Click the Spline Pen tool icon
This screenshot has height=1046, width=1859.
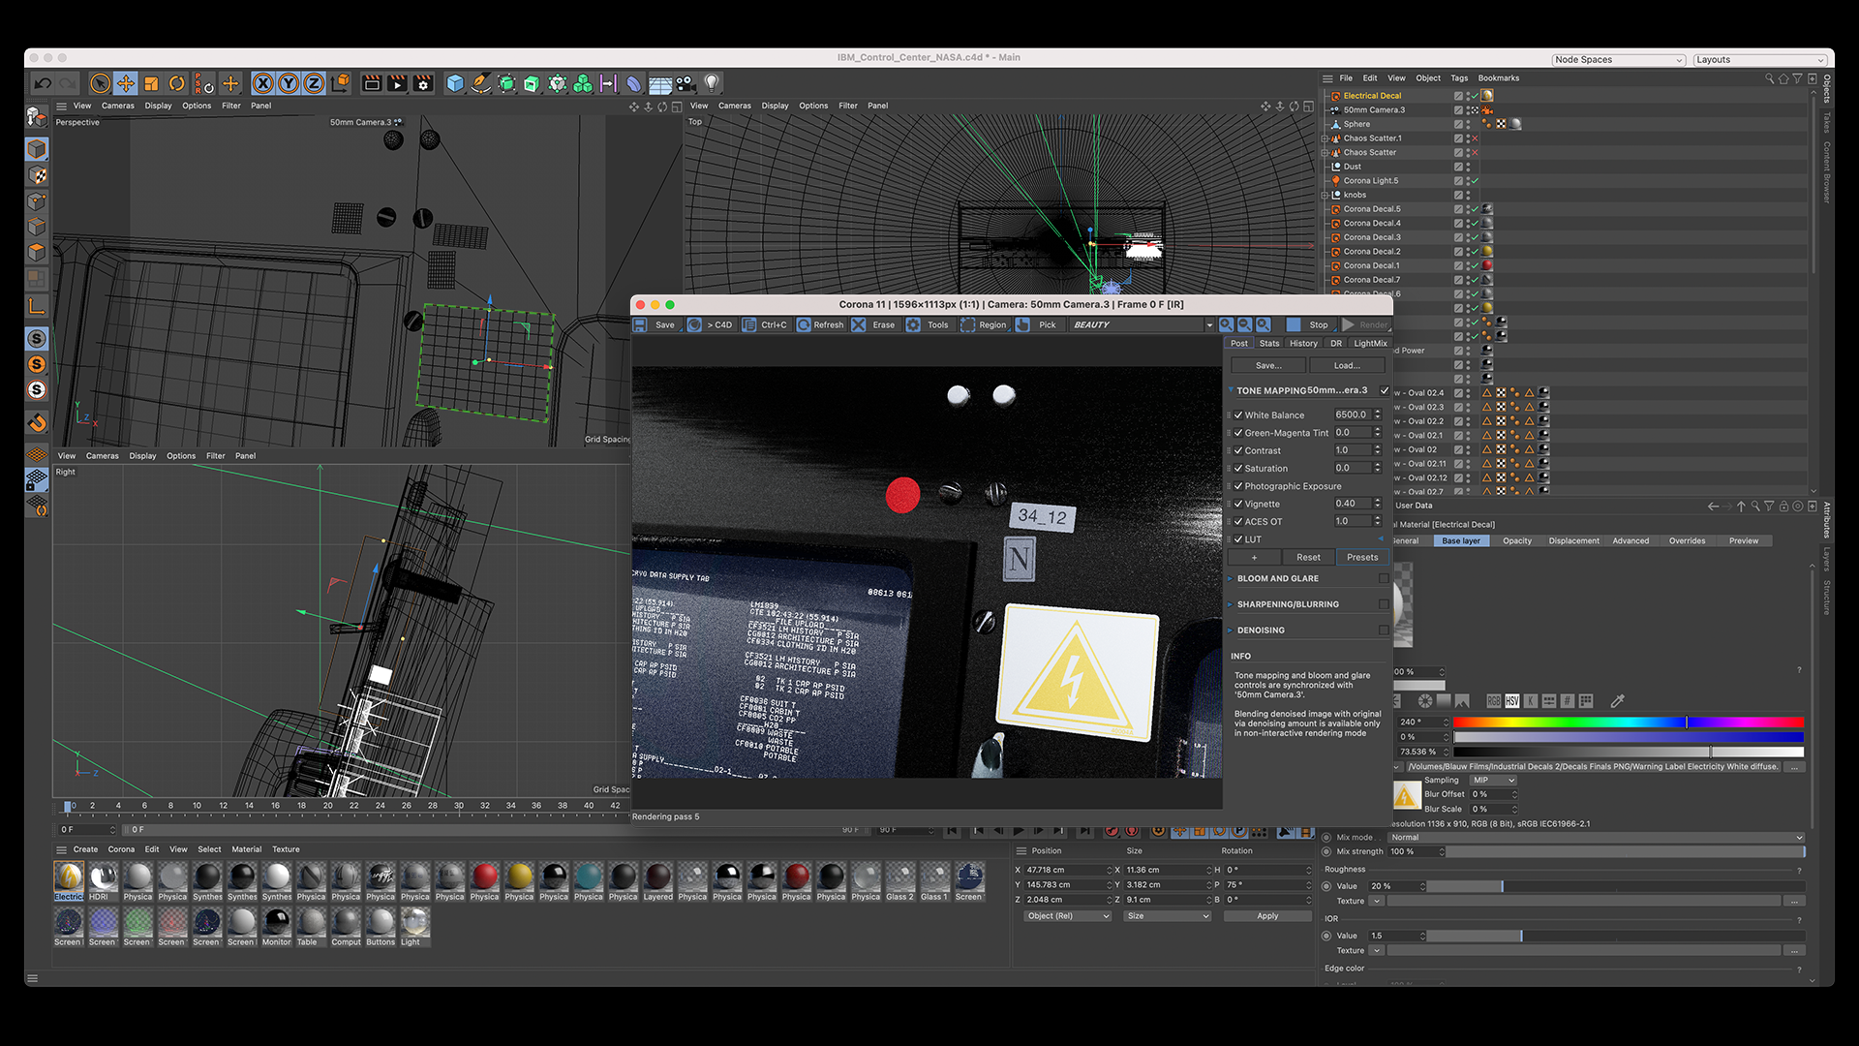[481, 83]
